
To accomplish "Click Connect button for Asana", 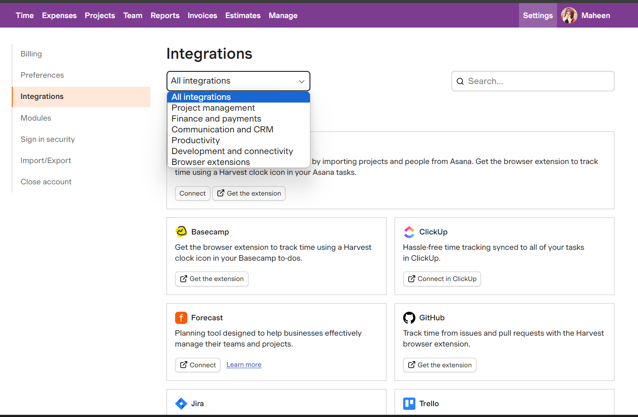I will coord(193,193).
